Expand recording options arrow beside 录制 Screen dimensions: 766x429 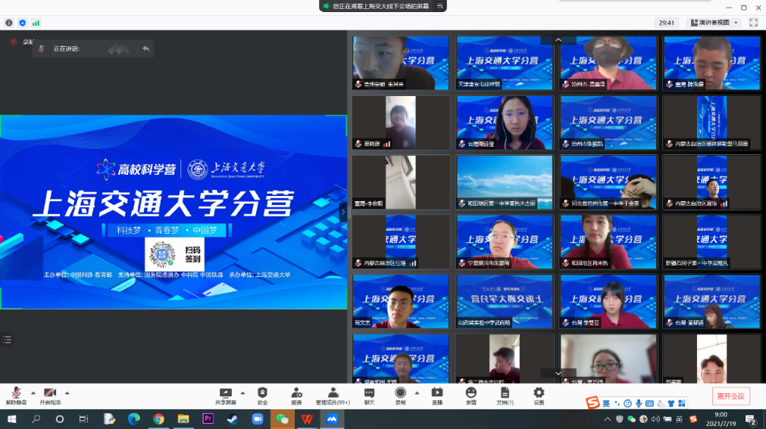coord(417,393)
